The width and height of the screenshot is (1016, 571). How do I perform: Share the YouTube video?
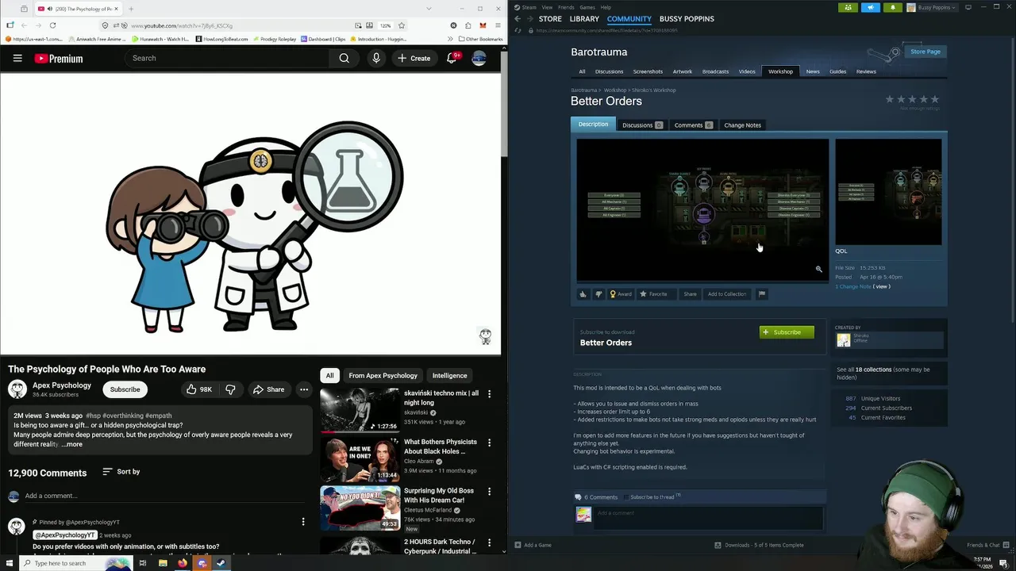[268, 389]
